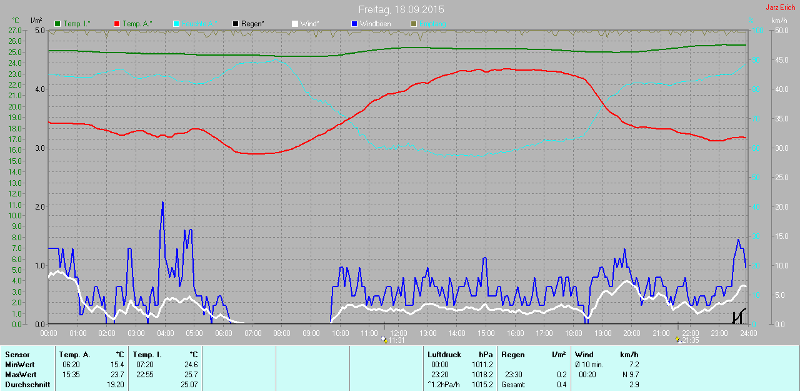Click the black wind direction mark near 24:00
800x391 pixels.
click(x=739, y=315)
